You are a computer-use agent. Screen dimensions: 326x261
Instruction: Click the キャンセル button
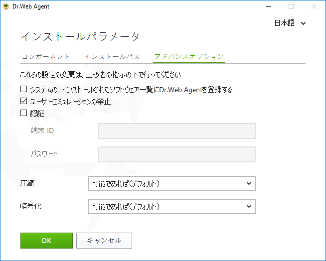pos(104,241)
